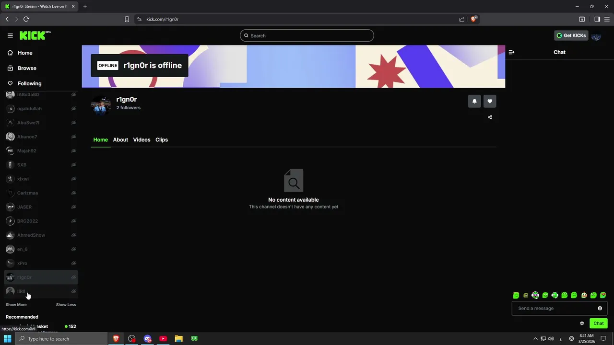Viewport: 614px width, 345px height.
Task: Open the emoji picker in message box
Action: (600, 308)
